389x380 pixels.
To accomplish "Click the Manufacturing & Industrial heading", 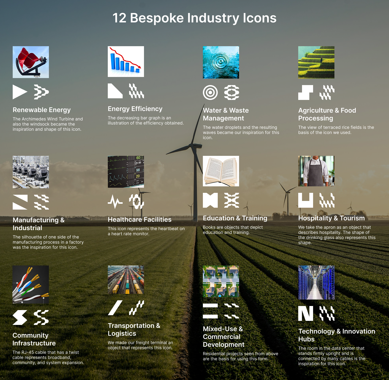I will tap(39, 224).
